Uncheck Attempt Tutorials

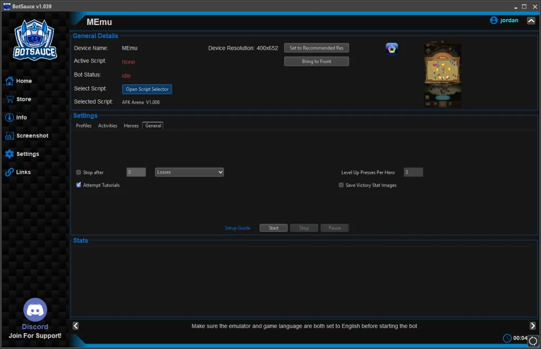point(79,185)
